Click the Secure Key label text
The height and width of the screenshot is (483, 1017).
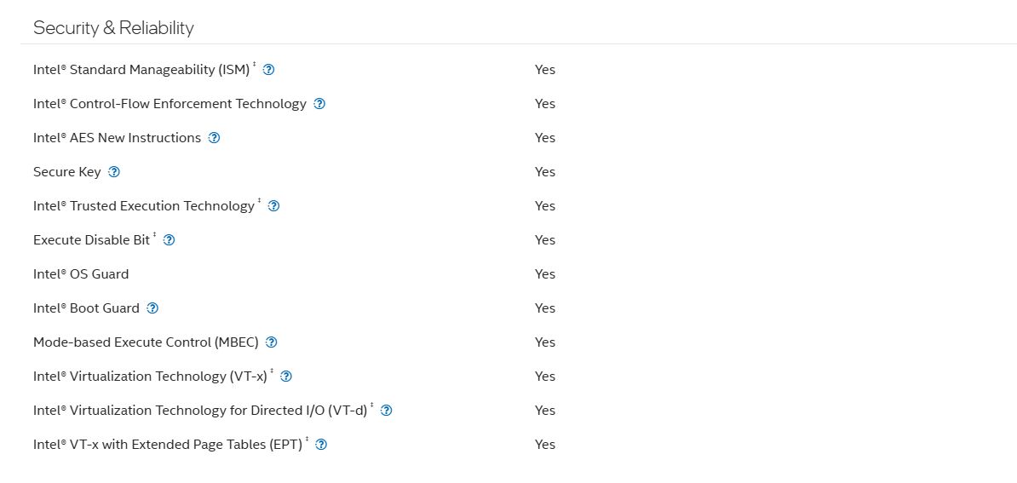pyautogui.click(x=66, y=172)
